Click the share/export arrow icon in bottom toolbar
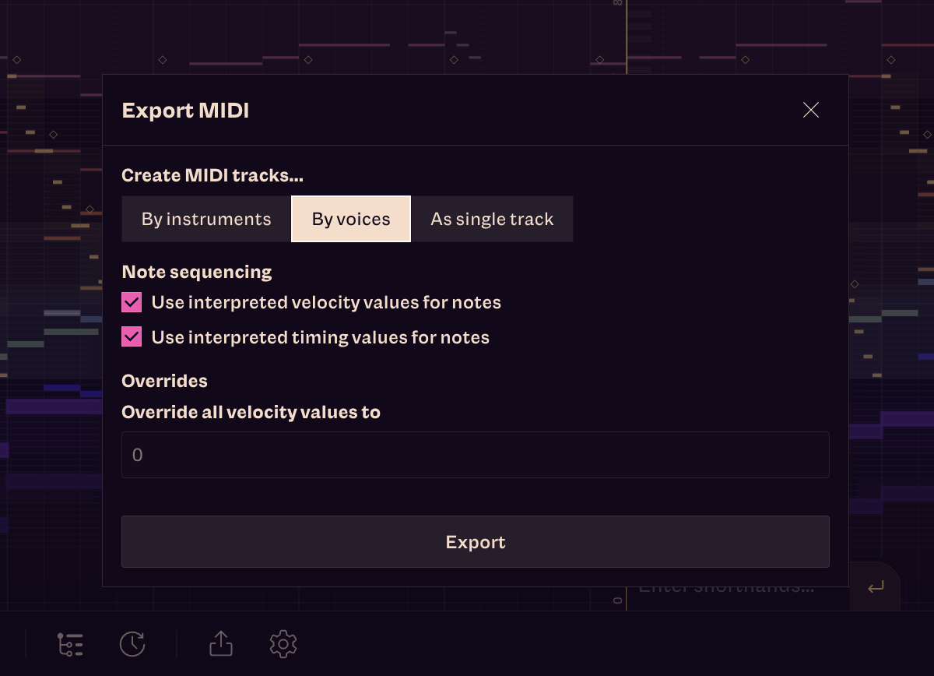The width and height of the screenshot is (934, 676). click(x=220, y=644)
